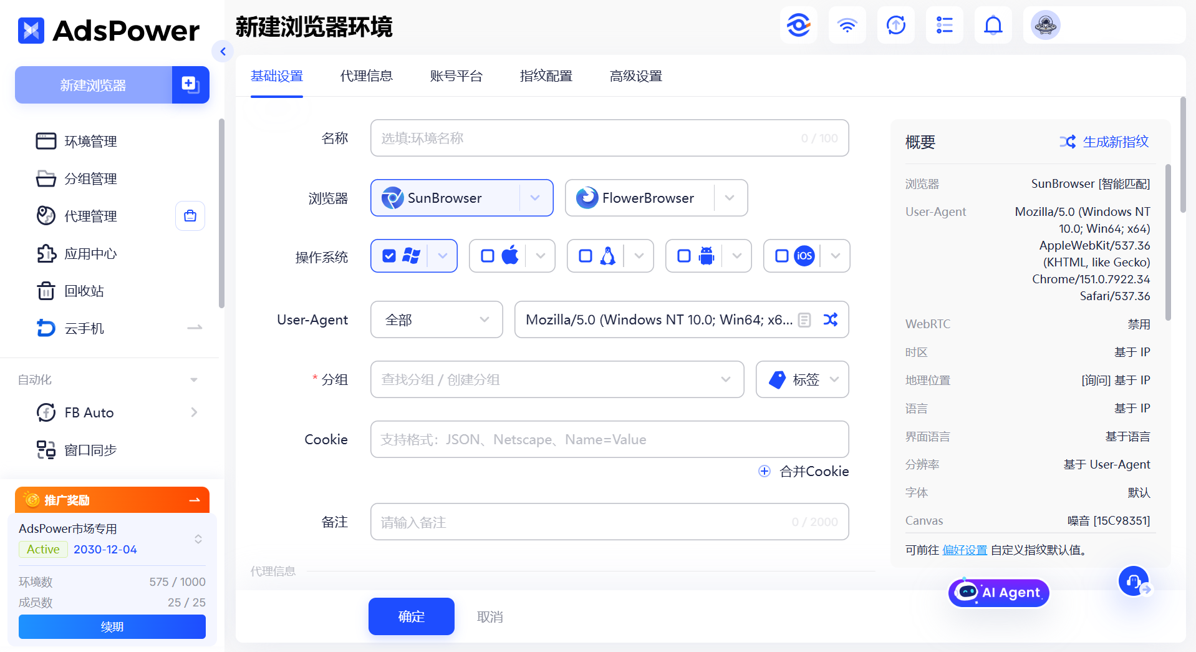Uncheck the Windows operating system checkbox
This screenshot has width=1196, height=652.
(x=389, y=256)
